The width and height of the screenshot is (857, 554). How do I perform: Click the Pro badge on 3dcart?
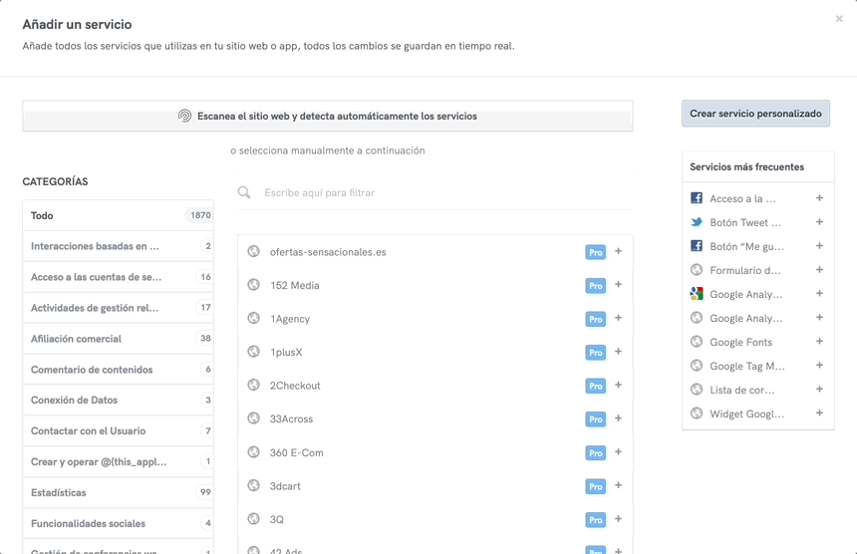tap(595, 486)
